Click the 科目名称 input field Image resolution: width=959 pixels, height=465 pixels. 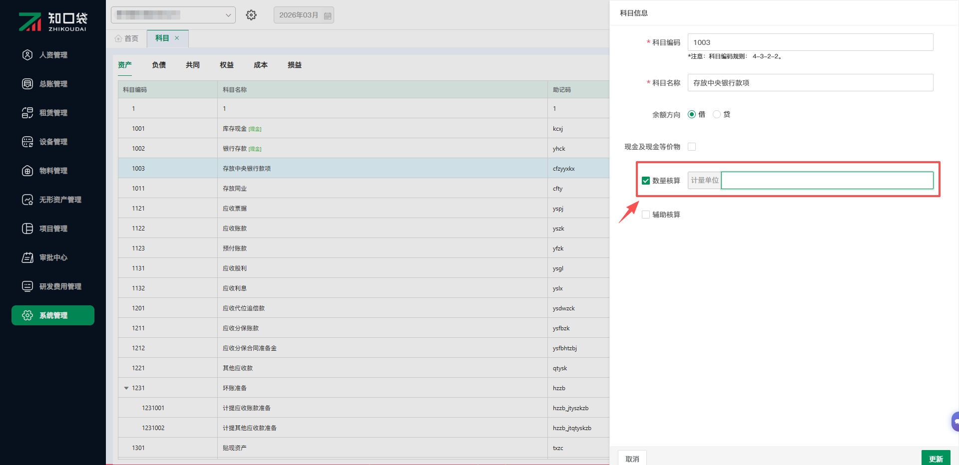810,83
